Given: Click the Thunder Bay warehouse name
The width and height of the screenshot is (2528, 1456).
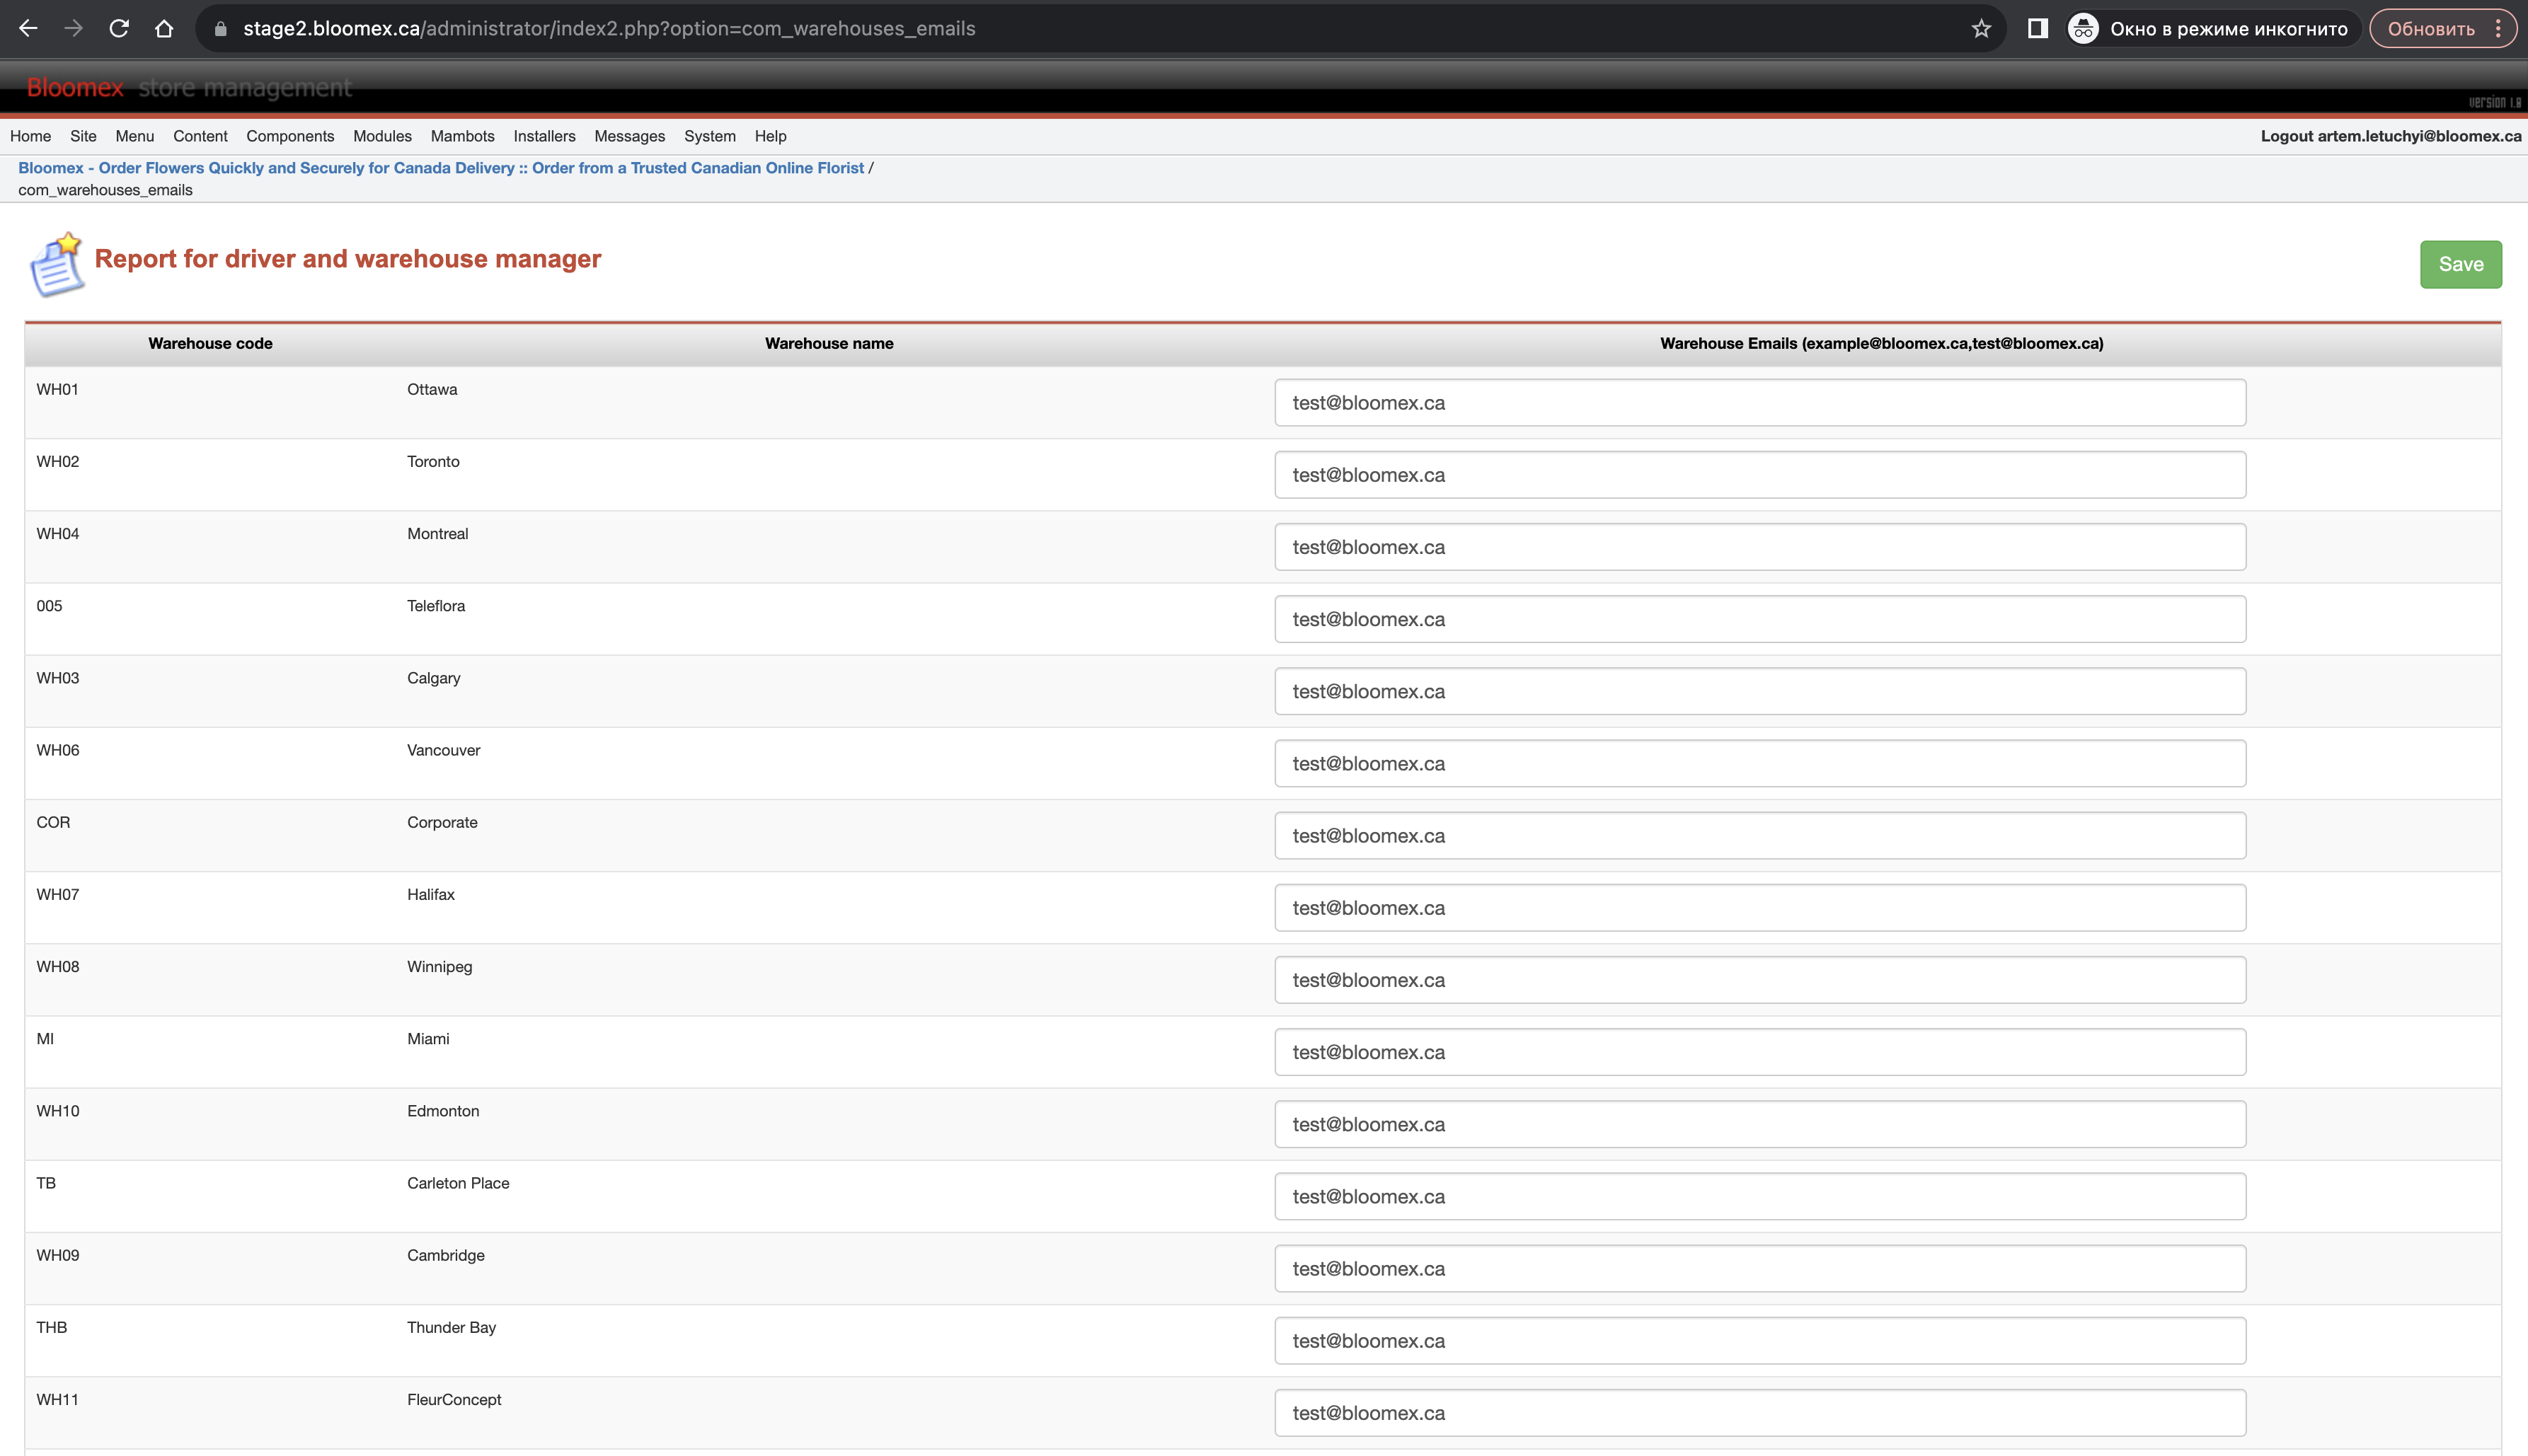Looking at the screenshot, I should tap(452, 1327).
